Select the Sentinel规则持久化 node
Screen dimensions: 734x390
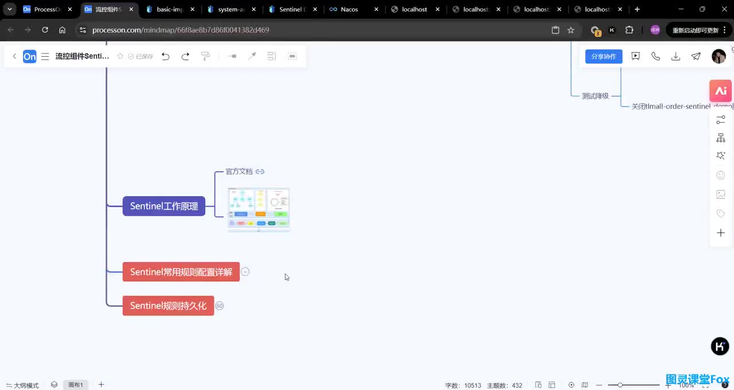pyautogui.click(x=168, y=306)
